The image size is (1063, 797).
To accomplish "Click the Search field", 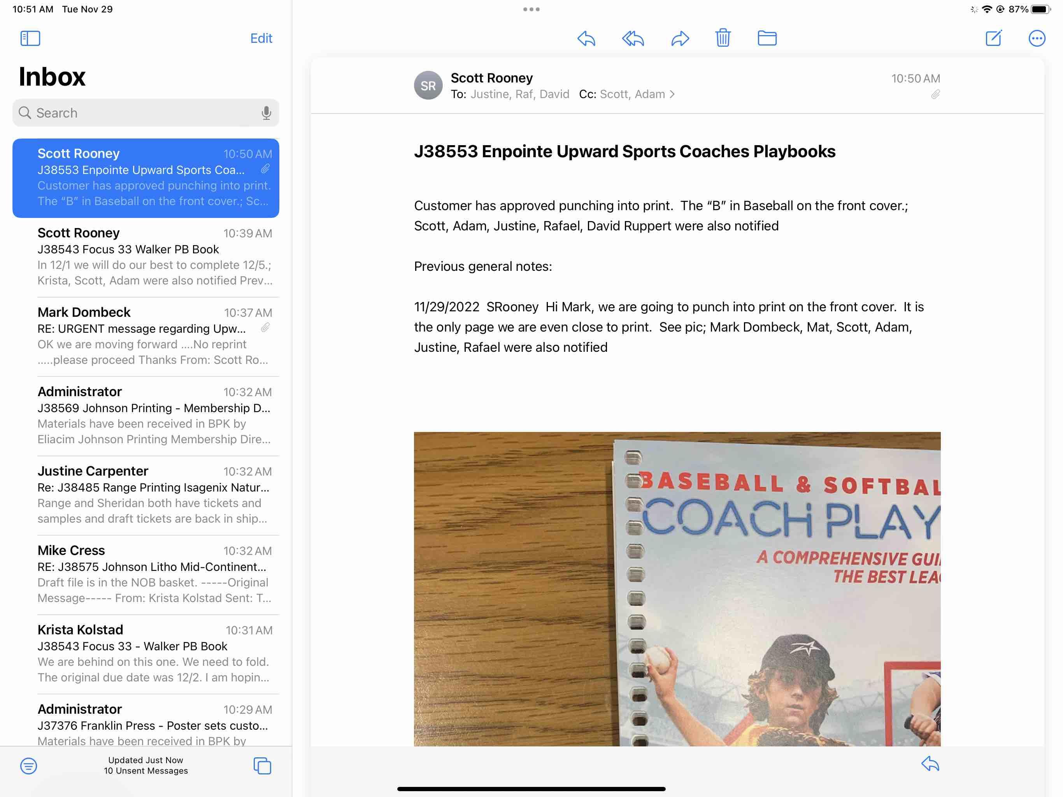I will pyautogui.click(x=139, y=113).
